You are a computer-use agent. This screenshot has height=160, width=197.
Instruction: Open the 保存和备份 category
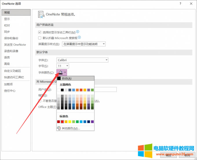[x=11, y=38]
